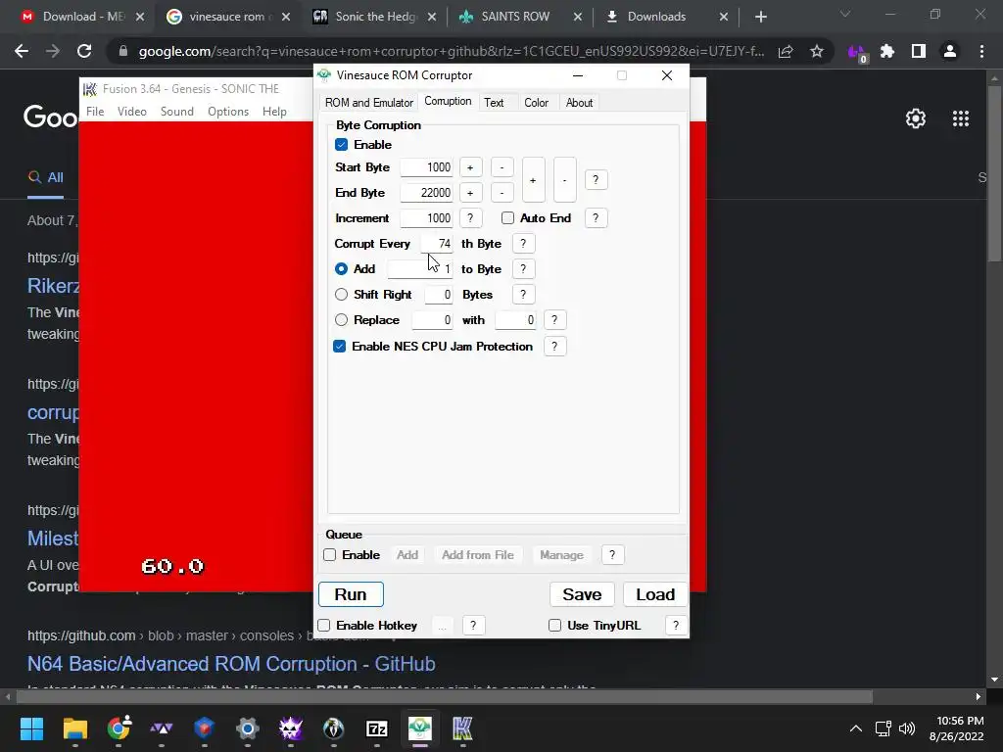Open Google search settings gear

click(x=916, y=118)
